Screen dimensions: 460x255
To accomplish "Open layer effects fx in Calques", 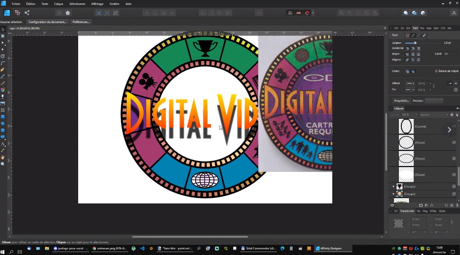I will coord(431,205).
